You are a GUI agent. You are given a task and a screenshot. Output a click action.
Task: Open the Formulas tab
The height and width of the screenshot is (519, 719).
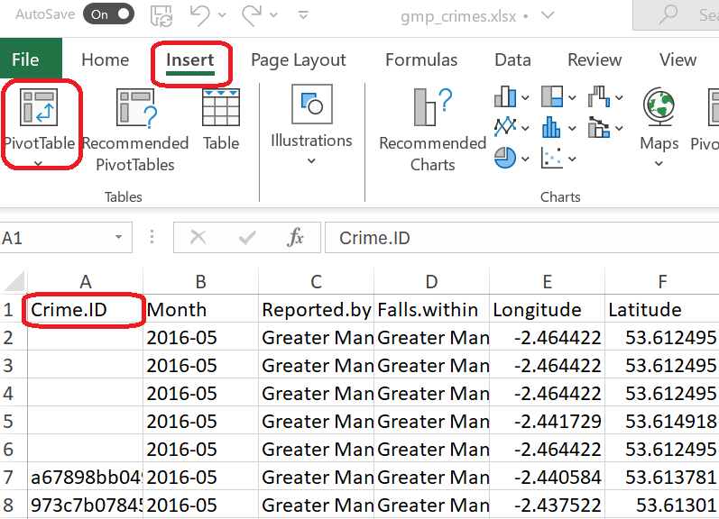421,60
